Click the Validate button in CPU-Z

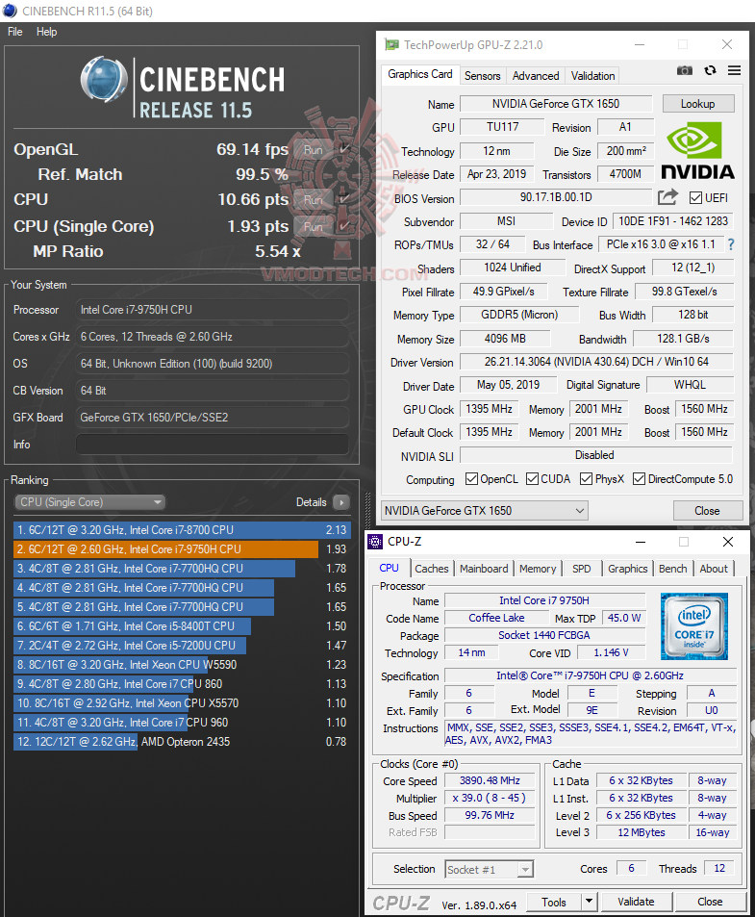coord(636,902)
